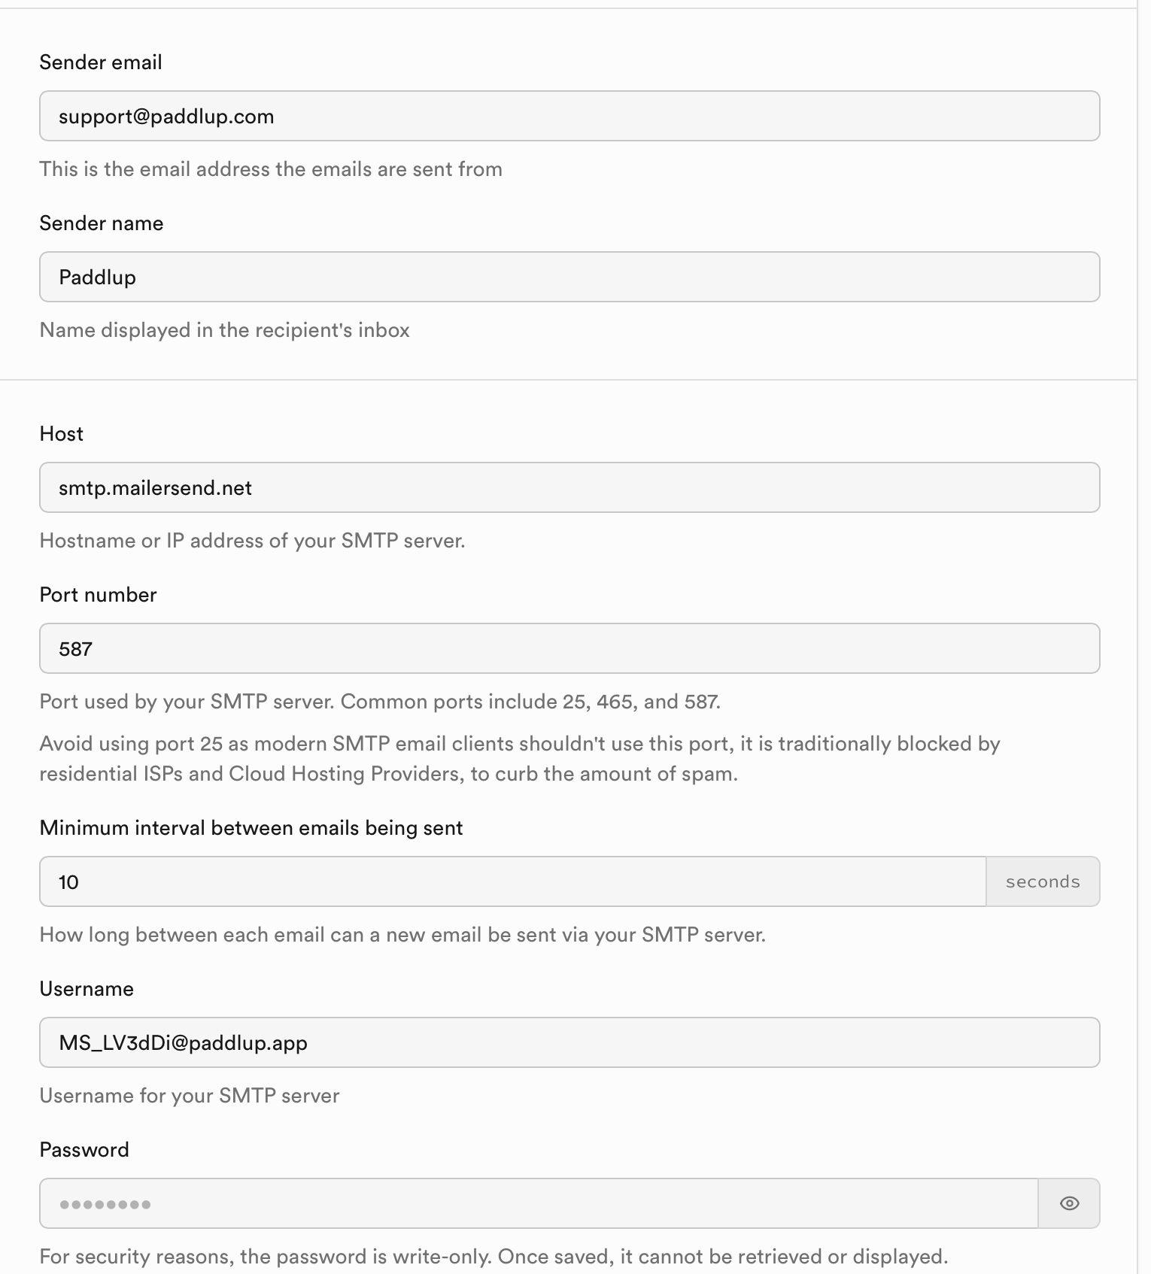Screen dimensions: 1151x1274
Task: Click the port 25 warning paragraph
Action: [x=519, y=759]
